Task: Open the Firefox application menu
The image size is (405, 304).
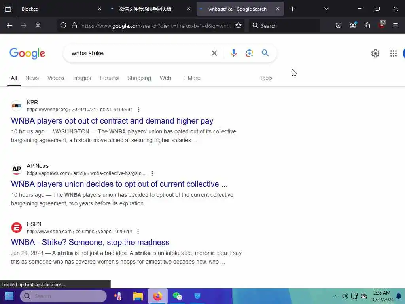Action: [x=396, y=25]
